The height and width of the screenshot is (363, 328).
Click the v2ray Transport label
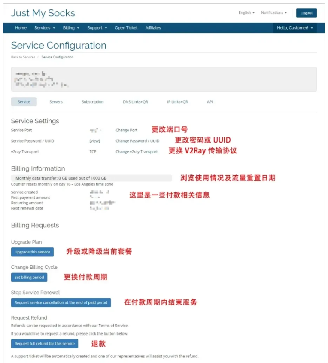click(x=25, y=152)
